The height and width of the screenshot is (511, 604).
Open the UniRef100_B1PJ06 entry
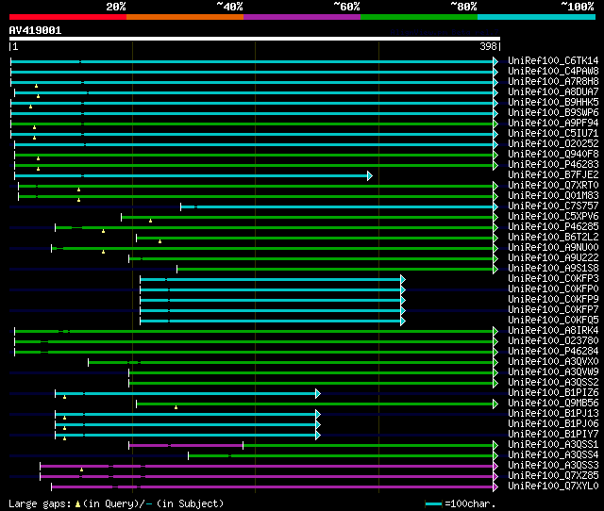(553, 424)
